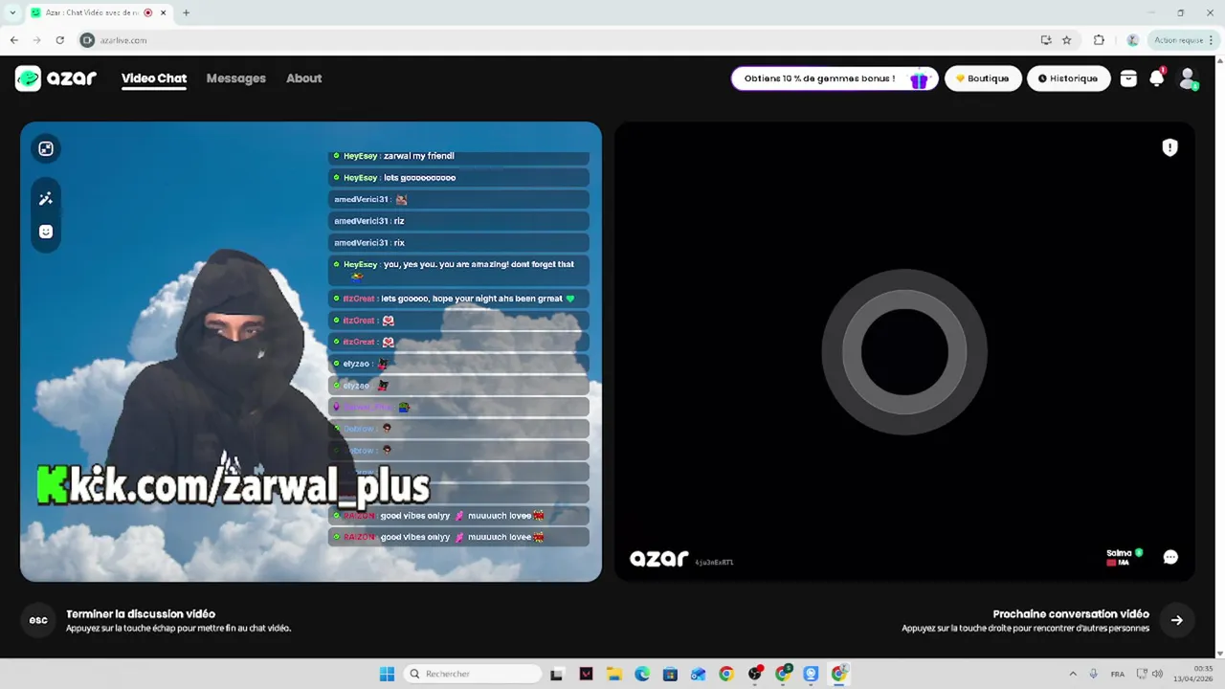Screen dimensions: 1225x689
Task: Click the kick.com/zarwal_plus overlay text
Action: click(234, 486)
